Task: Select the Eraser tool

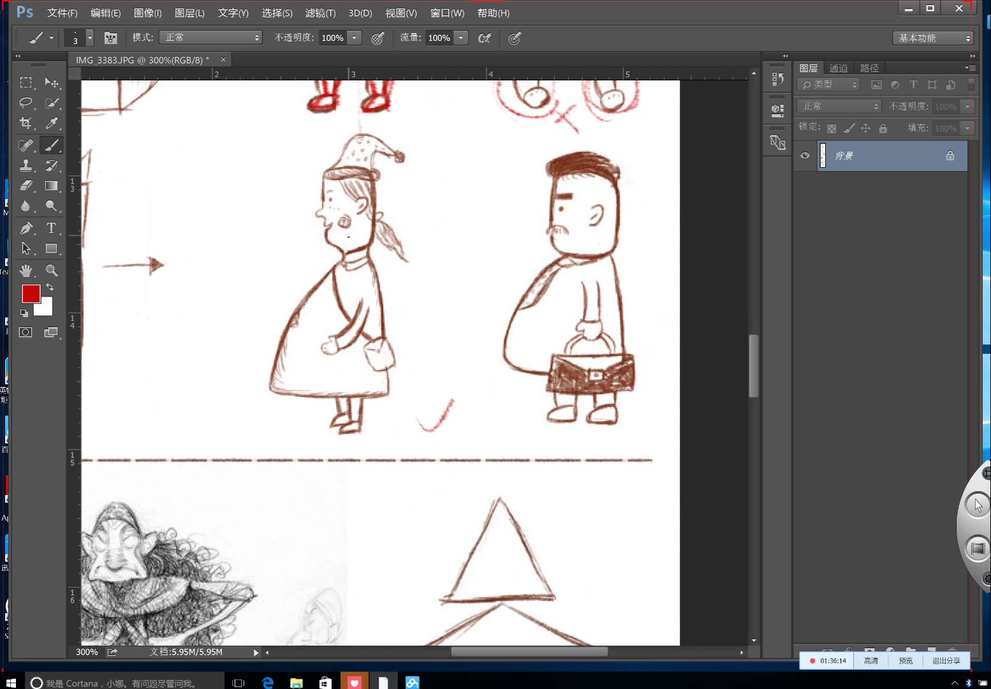Action: point(26,186)
